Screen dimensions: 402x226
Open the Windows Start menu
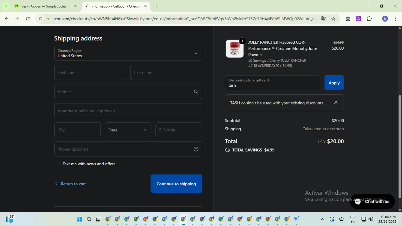[x=79, y=219]
